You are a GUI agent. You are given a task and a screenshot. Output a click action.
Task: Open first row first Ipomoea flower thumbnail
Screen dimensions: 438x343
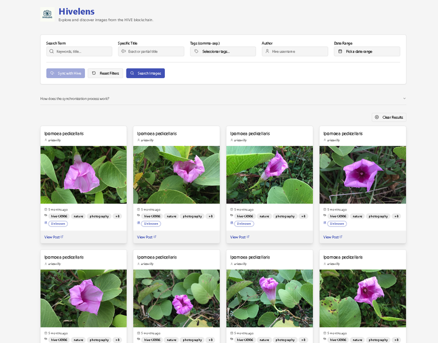pos(83,175)
